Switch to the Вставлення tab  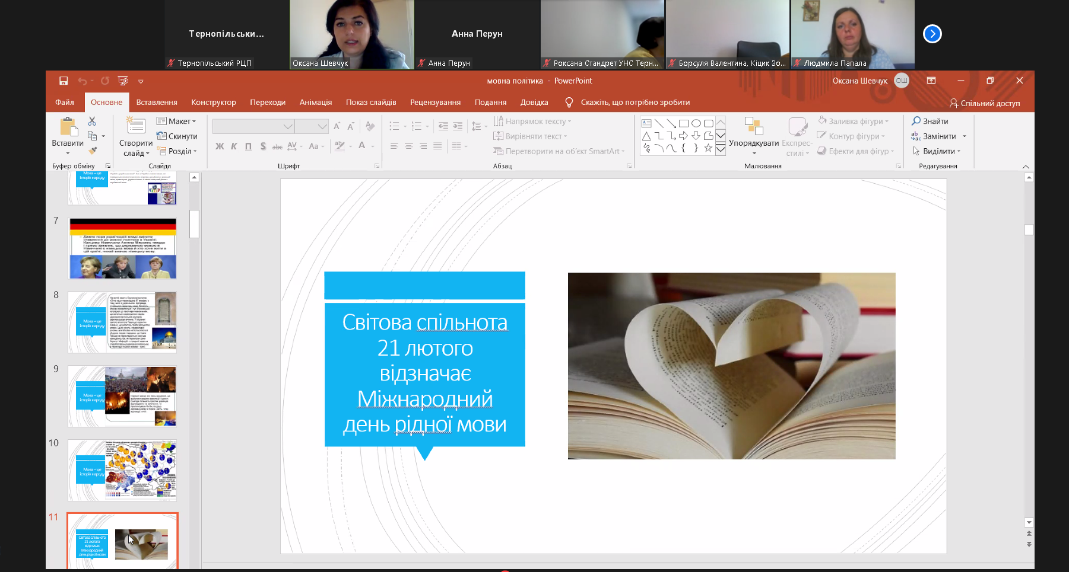coord(157,102)
